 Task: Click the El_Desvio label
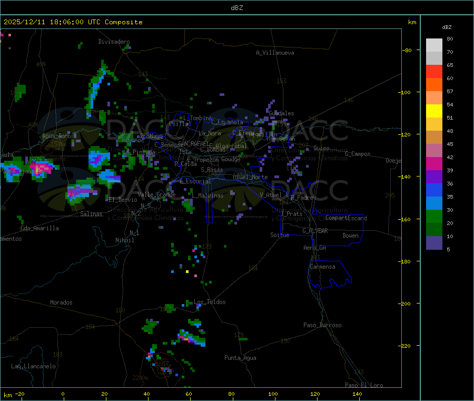[x=123, y=200]
